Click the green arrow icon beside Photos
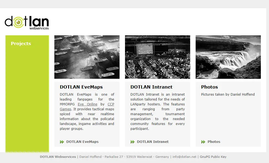 click(203, 142)
